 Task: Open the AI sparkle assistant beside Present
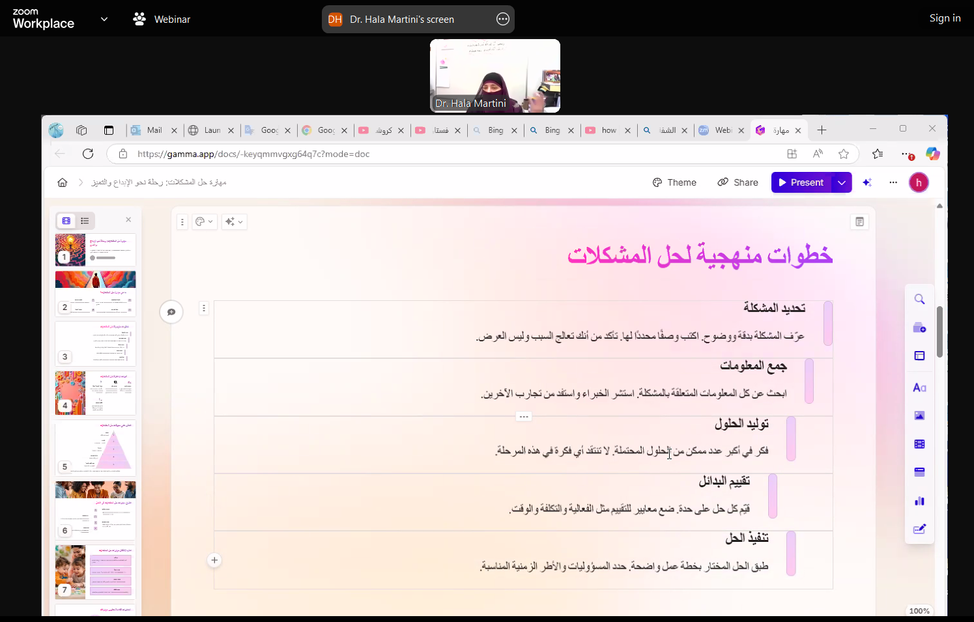pos(867,182)
